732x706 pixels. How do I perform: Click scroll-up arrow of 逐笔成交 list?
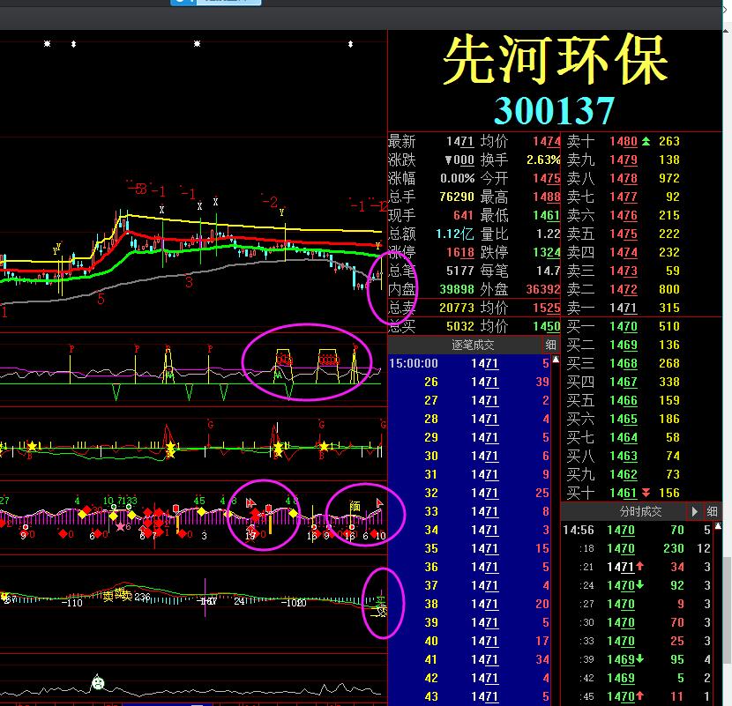(x=556, y=360)
